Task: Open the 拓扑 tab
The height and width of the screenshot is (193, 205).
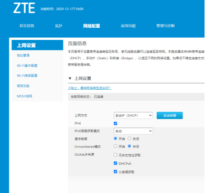Action: pos(59,26)
